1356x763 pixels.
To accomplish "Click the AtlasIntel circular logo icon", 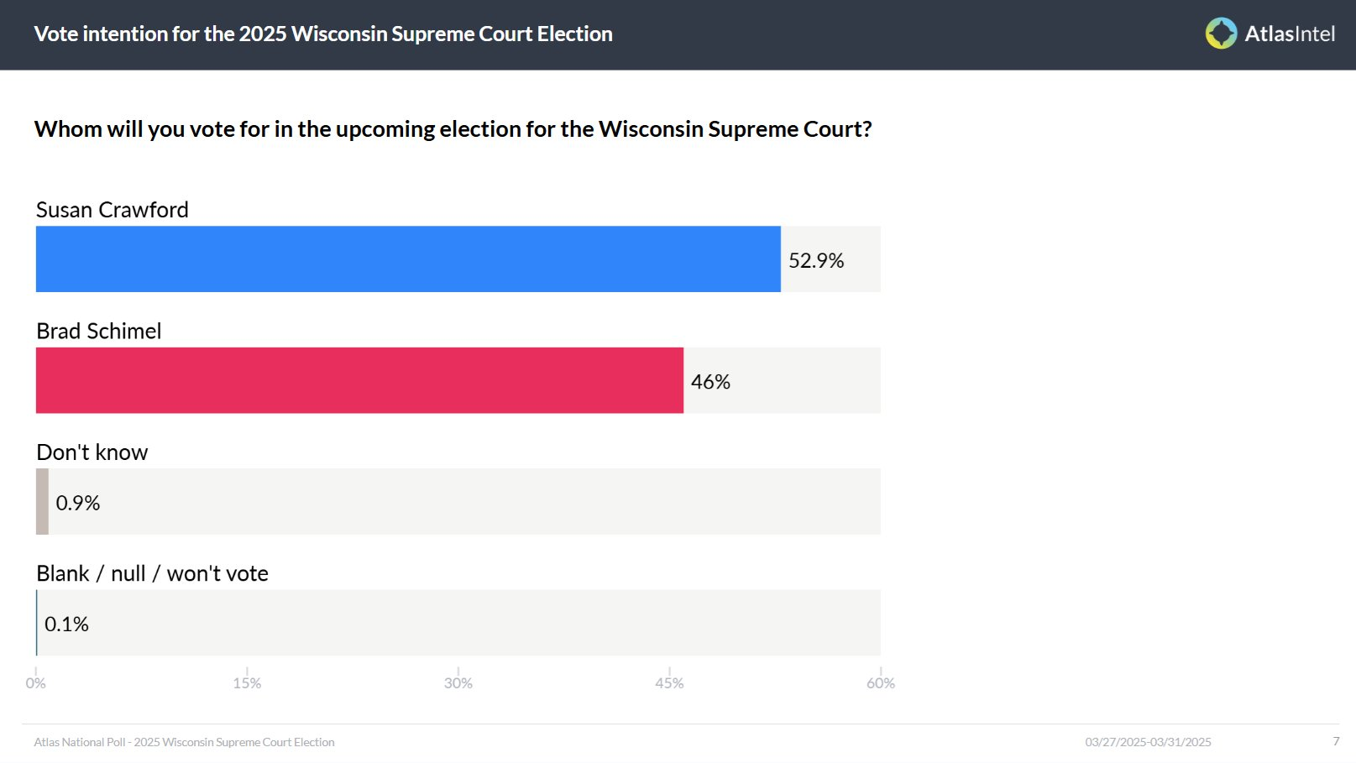I will [x=1221, y=34].
